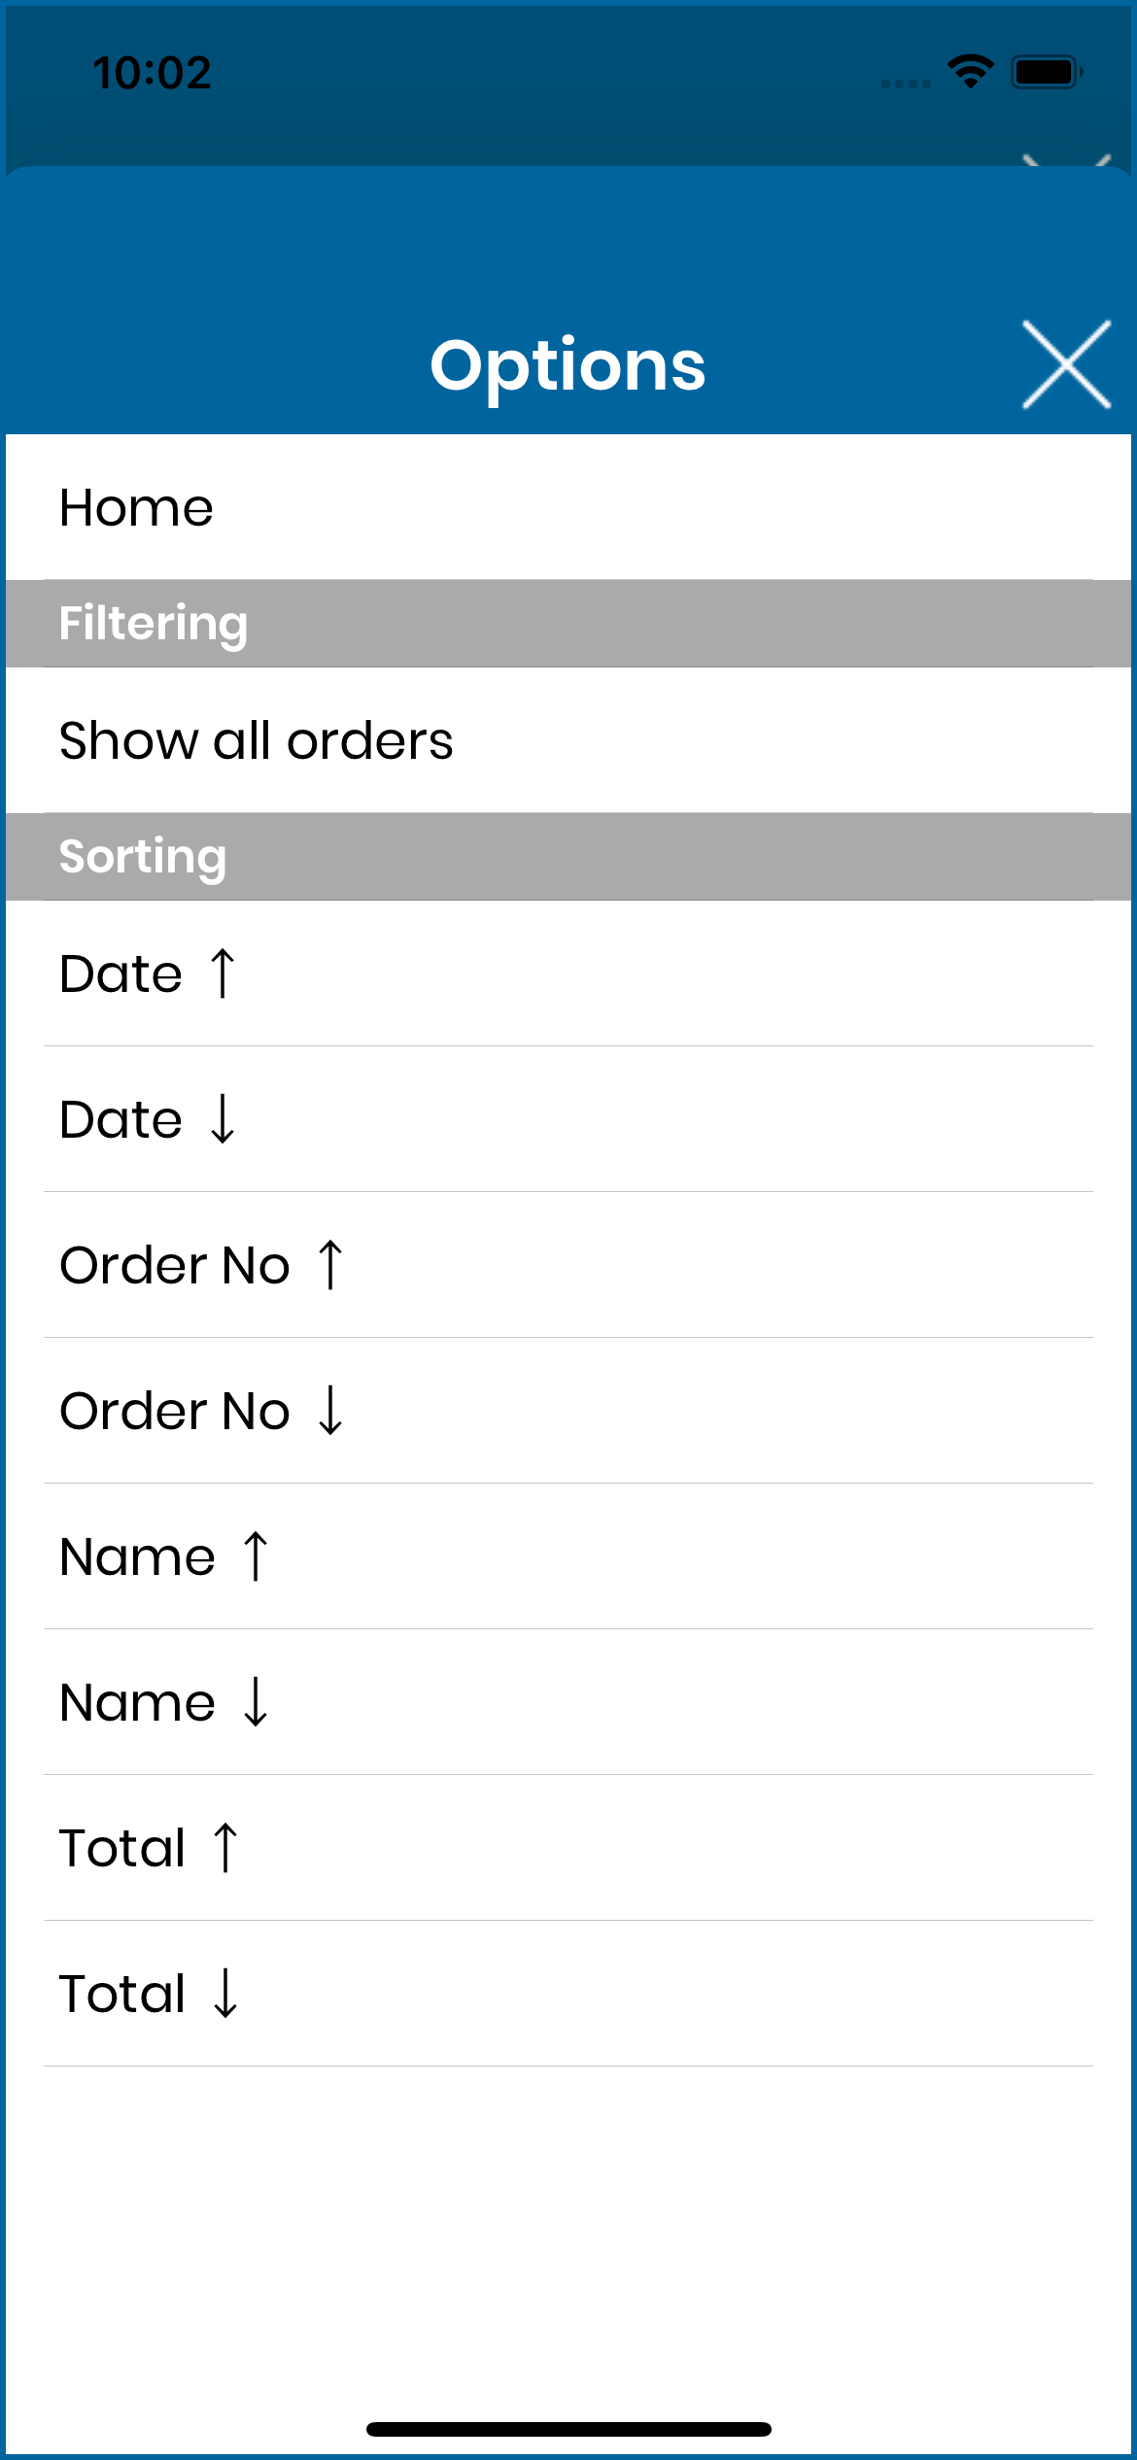Image resolution: width=1137 pixels, height=2460 pixels.
Task: Close the Options panel with X icon
Action: tap(1066, 364)
